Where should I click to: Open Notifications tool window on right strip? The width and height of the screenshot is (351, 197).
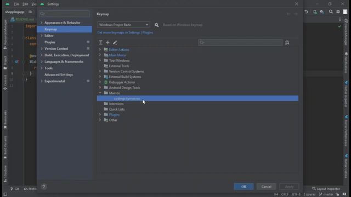click(x=346, y=62)
